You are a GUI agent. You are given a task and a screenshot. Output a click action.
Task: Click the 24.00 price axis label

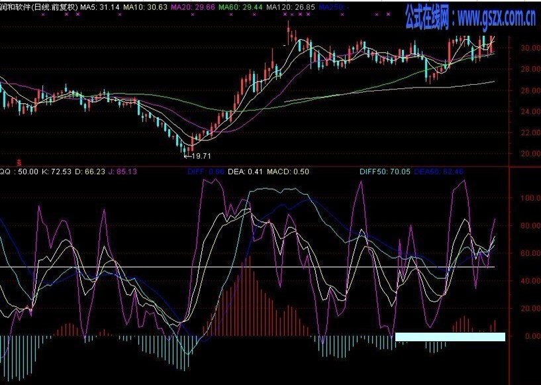(530, 111)
